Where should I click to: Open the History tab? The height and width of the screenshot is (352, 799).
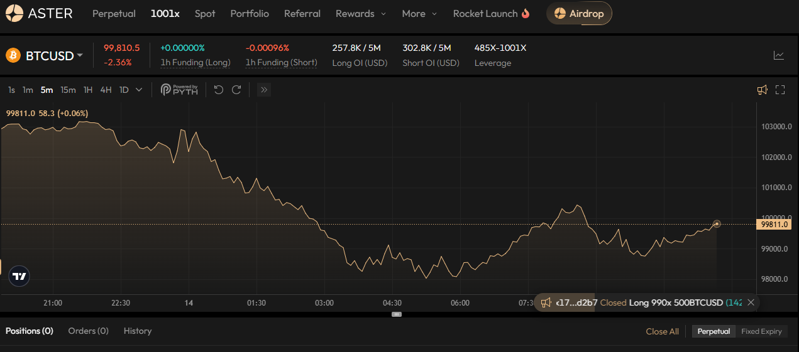(137, 331)
